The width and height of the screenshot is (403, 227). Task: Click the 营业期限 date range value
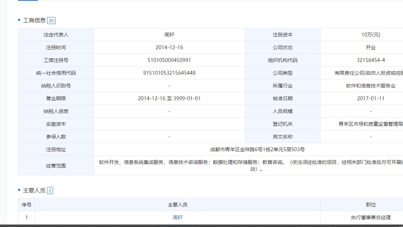click(x=169, y=98)
